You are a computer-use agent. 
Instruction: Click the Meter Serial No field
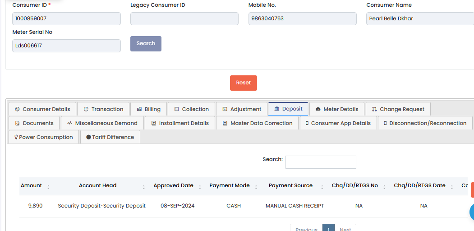pos(66,46)
